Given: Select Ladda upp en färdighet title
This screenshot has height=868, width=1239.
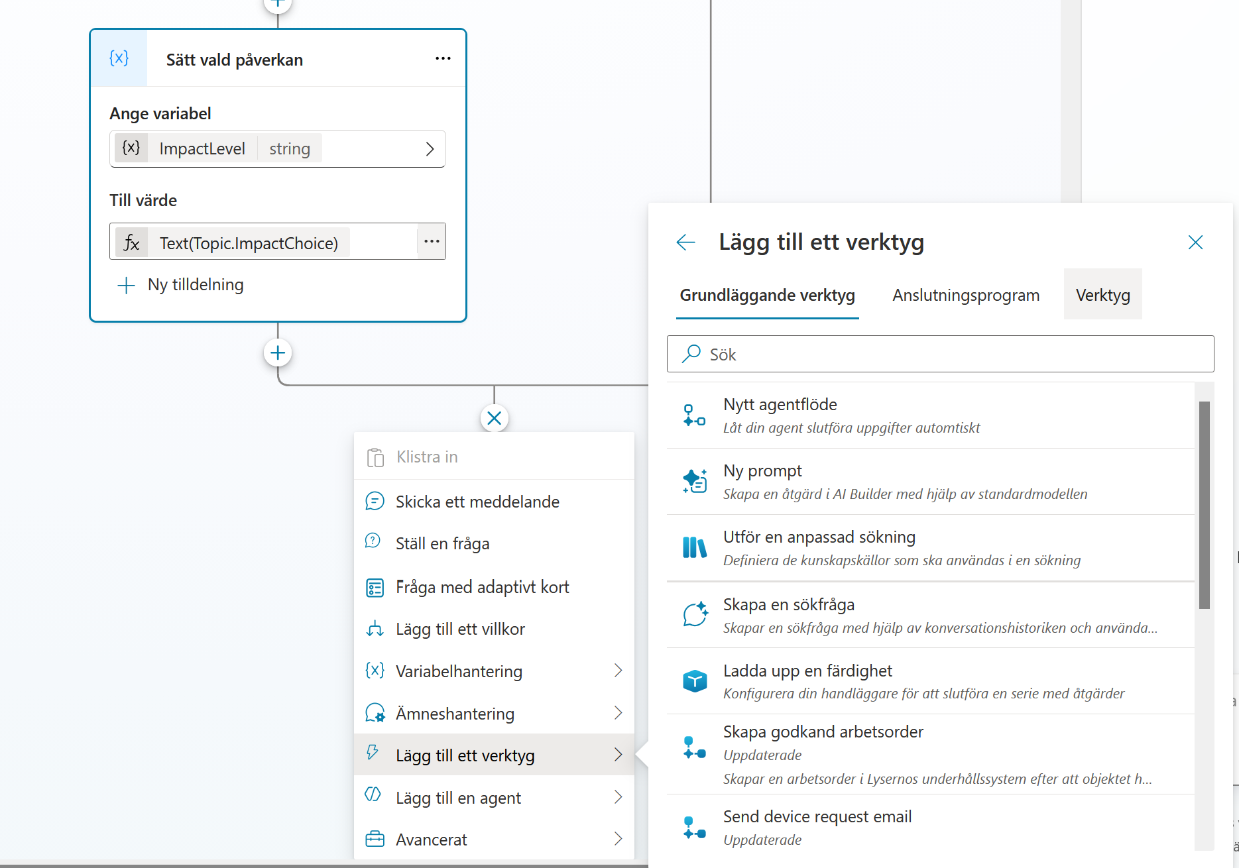Looking at the screenshot, I should coord(807,671).
